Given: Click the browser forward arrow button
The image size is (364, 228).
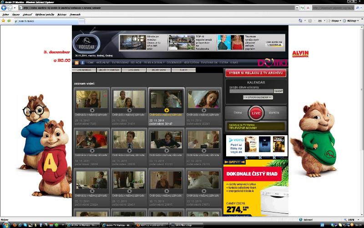Looking at the screenshot, I should [10, 8].
